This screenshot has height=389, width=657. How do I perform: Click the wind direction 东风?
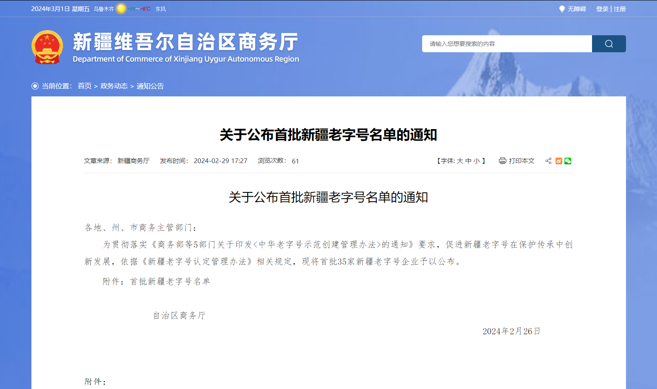point(161,9)
